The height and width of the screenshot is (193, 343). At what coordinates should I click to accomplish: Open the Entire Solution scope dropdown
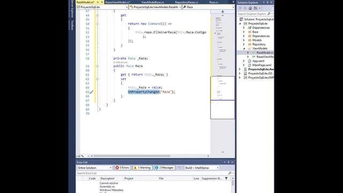point(94,168)
